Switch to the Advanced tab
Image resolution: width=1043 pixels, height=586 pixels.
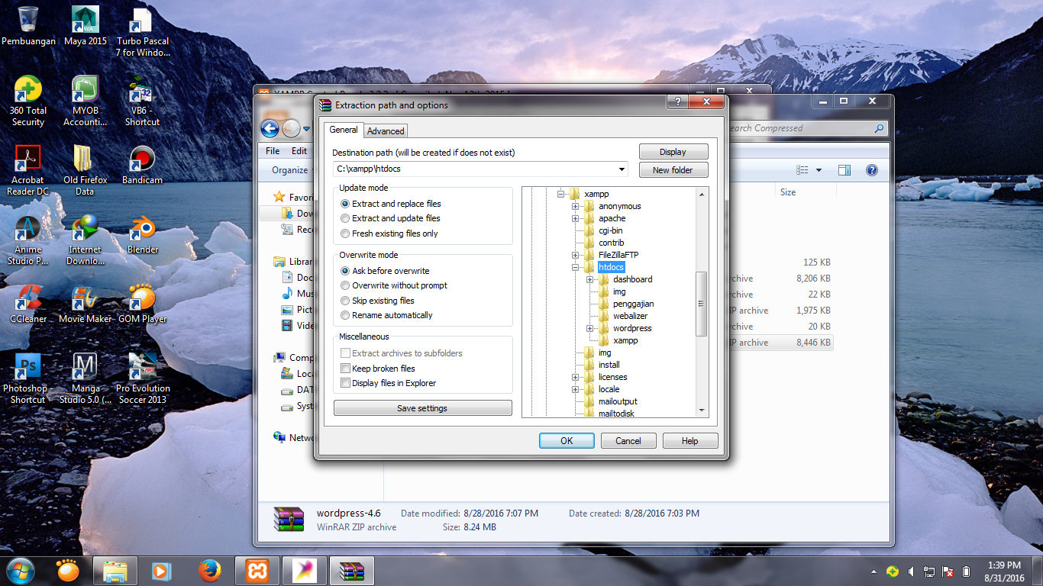tap(386, 130)
